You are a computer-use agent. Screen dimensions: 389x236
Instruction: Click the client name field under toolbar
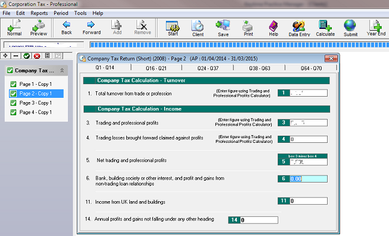click(44, 45)
